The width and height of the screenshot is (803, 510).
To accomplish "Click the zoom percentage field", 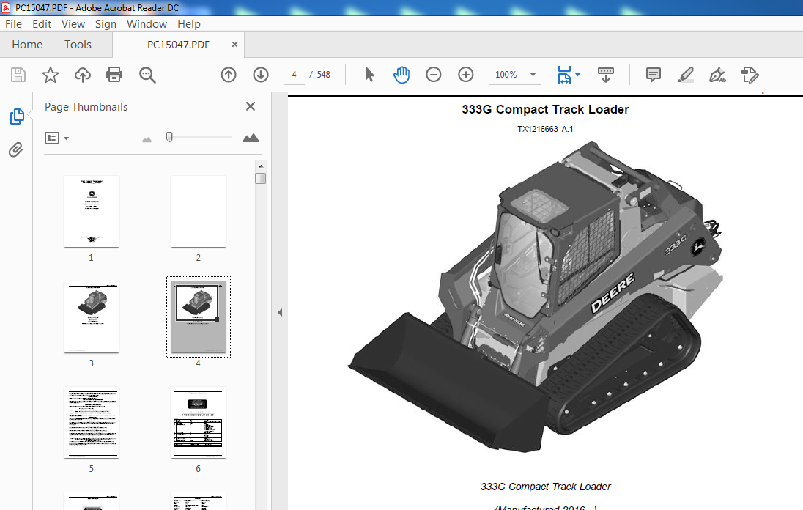I will 506,75.
